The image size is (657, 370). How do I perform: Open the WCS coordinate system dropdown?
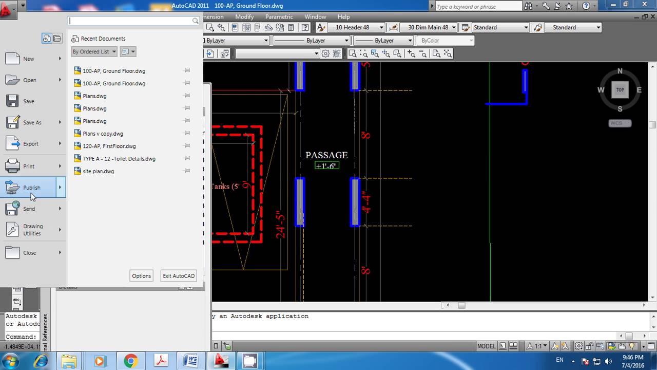[x=620, y=123]
